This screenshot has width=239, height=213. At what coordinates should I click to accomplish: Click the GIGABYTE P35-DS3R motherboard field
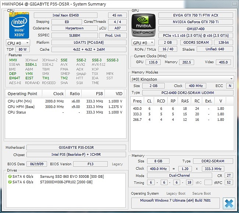click(76, 147)
